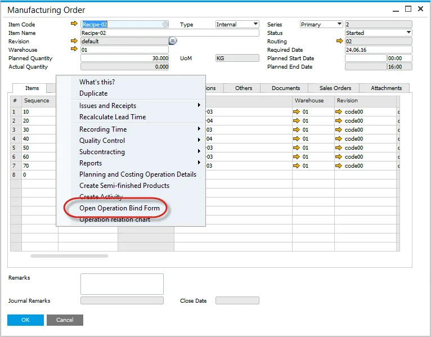
Task: Click row 5 Revision code00 link arrow
Action: [x=339, y=147]
